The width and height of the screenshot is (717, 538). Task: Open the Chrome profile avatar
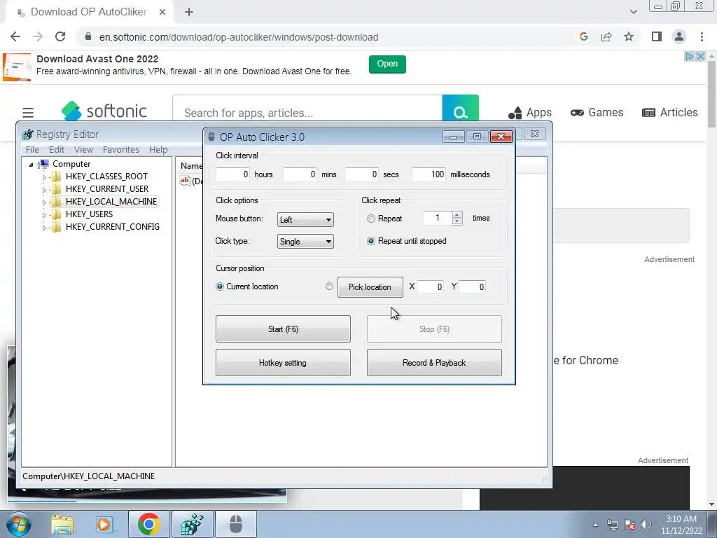coord(679,36)
